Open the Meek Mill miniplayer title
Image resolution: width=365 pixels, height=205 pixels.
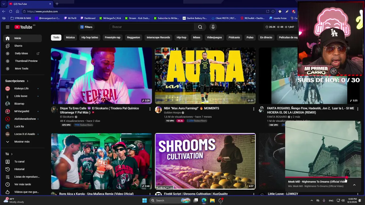317,182
